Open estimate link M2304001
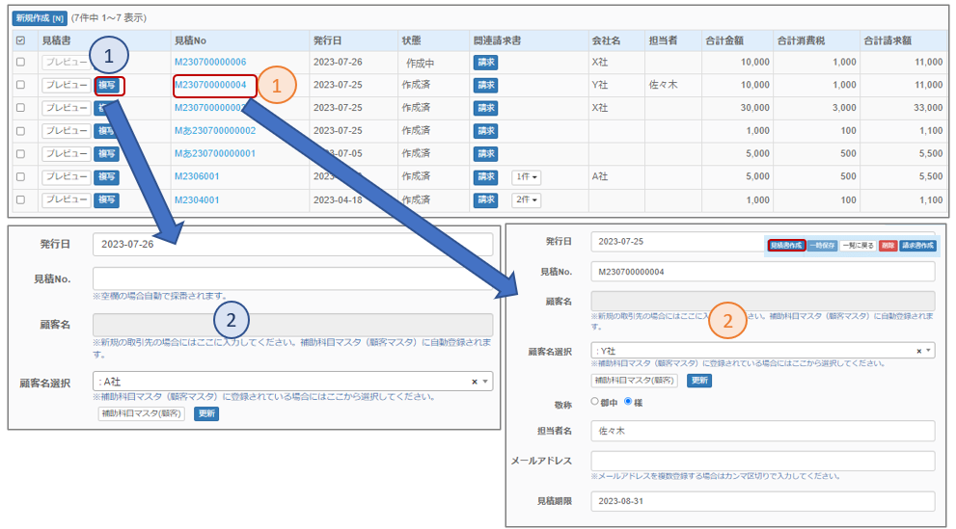The height and width of the screenshot is (529, 956). coord(197,199)
